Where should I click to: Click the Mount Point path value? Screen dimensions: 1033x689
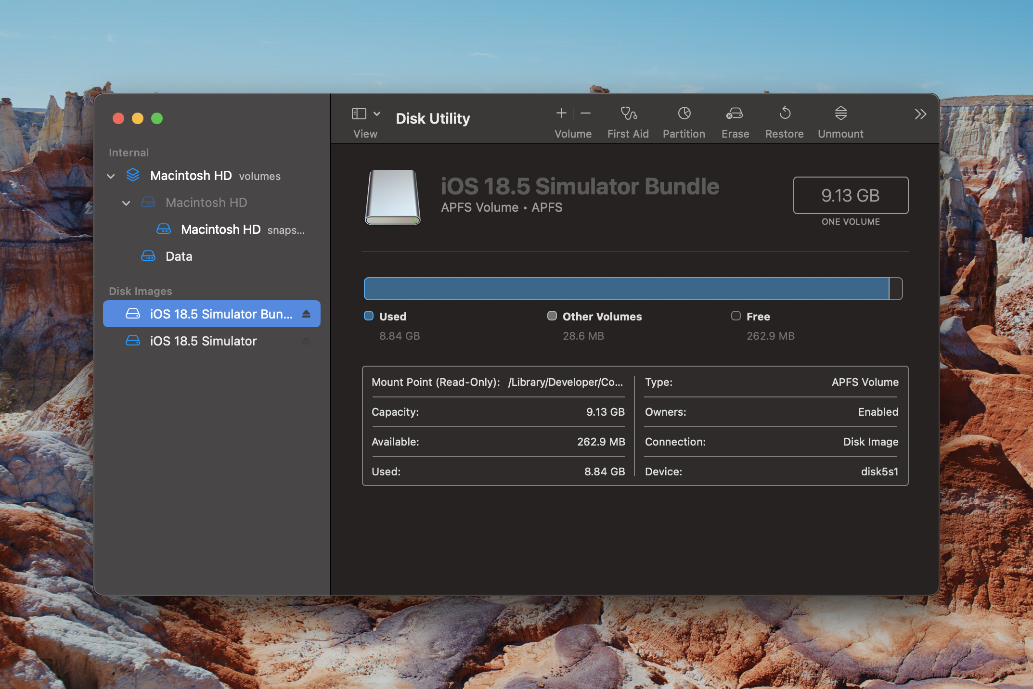[566, 382]
